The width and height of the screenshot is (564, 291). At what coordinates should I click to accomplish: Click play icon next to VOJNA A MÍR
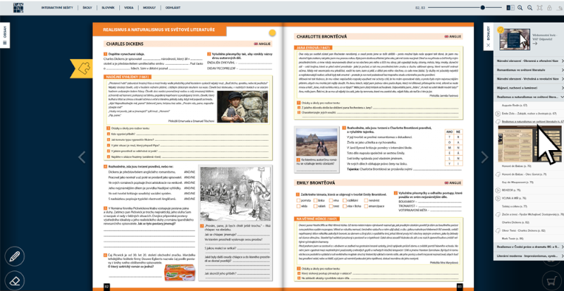[x=498, y=198]
